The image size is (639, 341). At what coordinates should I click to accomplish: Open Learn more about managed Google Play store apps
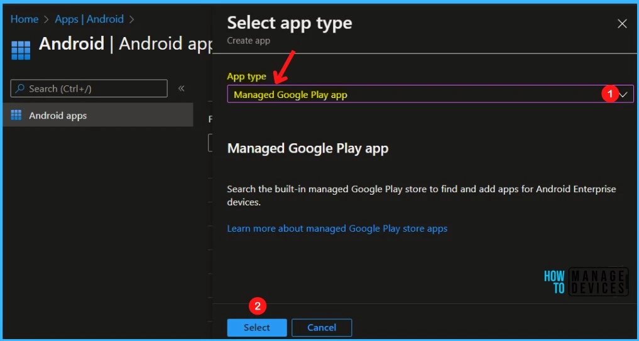(337, 229)
